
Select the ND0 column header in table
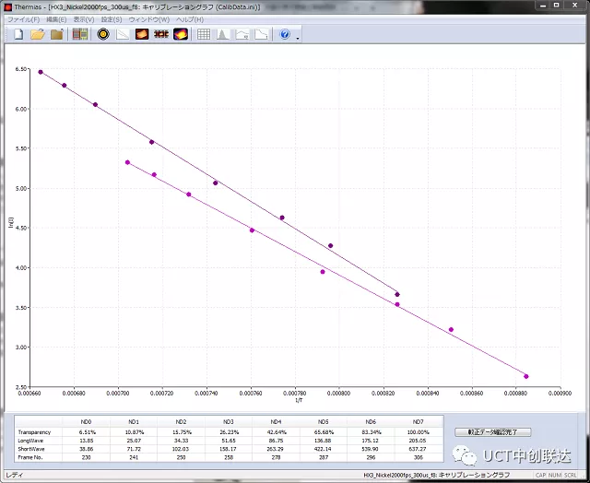point(86,422)
